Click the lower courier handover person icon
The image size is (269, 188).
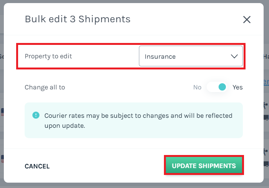266,152
